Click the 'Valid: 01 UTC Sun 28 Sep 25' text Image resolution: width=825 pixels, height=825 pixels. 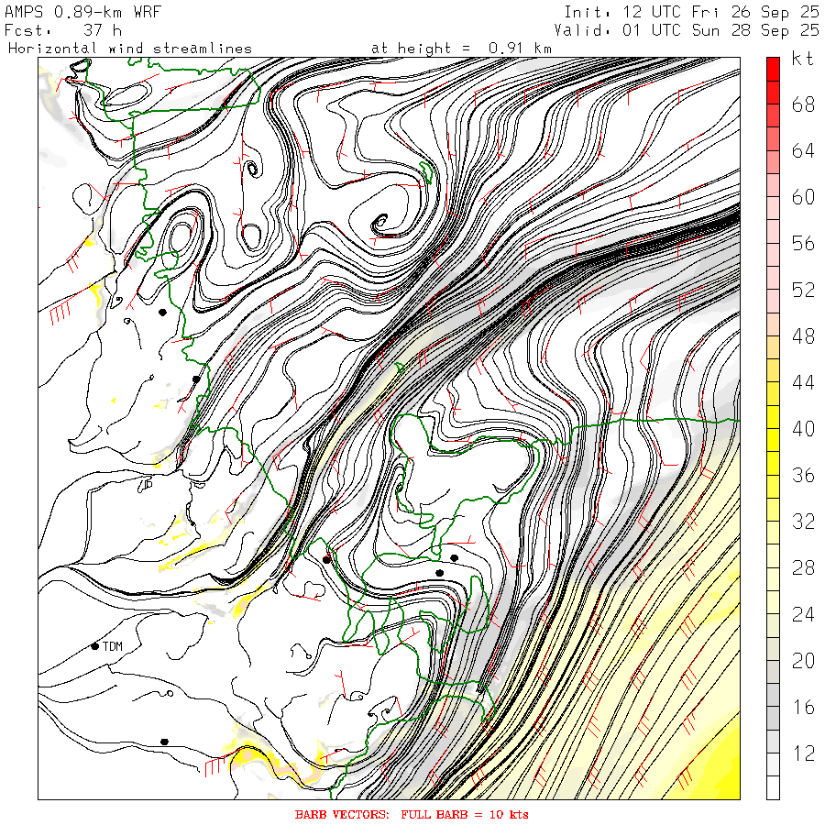pos(686,30)
